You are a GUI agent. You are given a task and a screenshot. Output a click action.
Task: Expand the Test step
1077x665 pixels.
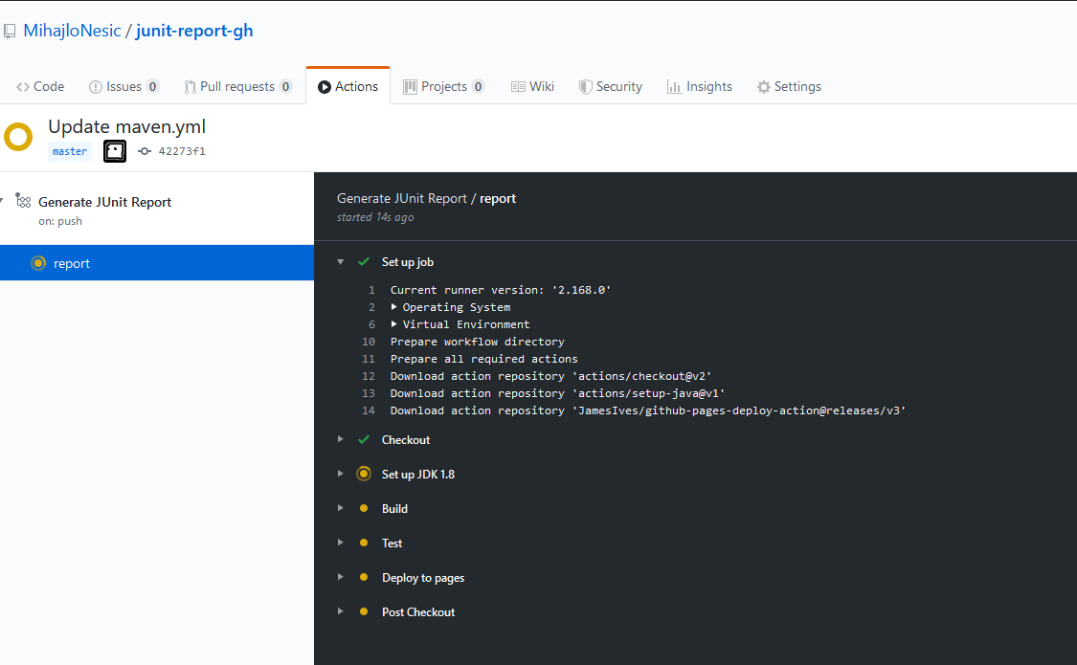[341, 543]
